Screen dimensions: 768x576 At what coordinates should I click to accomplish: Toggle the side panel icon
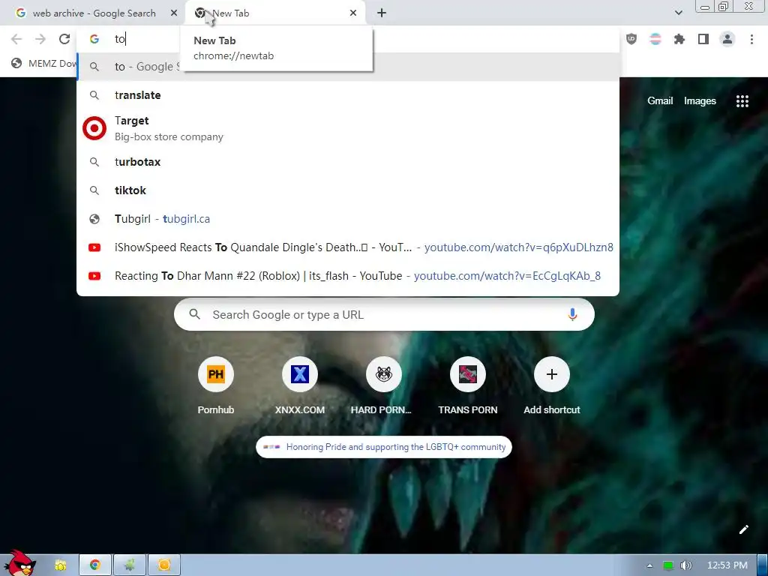pos(703,39)
